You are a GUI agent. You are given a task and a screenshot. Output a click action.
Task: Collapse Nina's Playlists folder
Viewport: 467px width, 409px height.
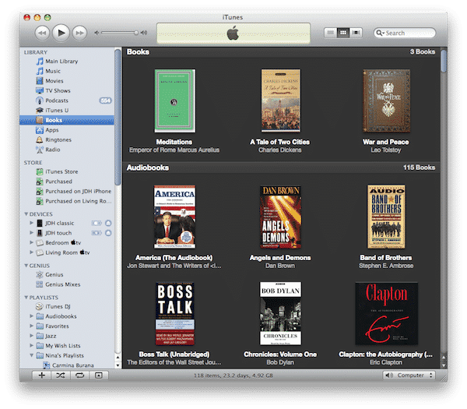(x=32, y=356)
